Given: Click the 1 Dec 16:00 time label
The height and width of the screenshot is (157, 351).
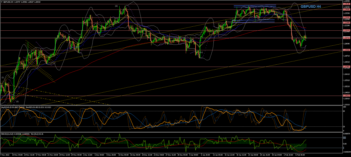Looking at the screenshot, I should (87, 155).
